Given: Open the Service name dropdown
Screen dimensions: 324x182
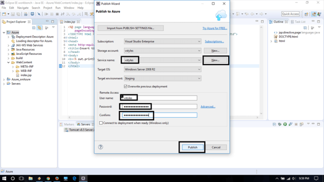Looking at the screenshot, I should point(162,60).
